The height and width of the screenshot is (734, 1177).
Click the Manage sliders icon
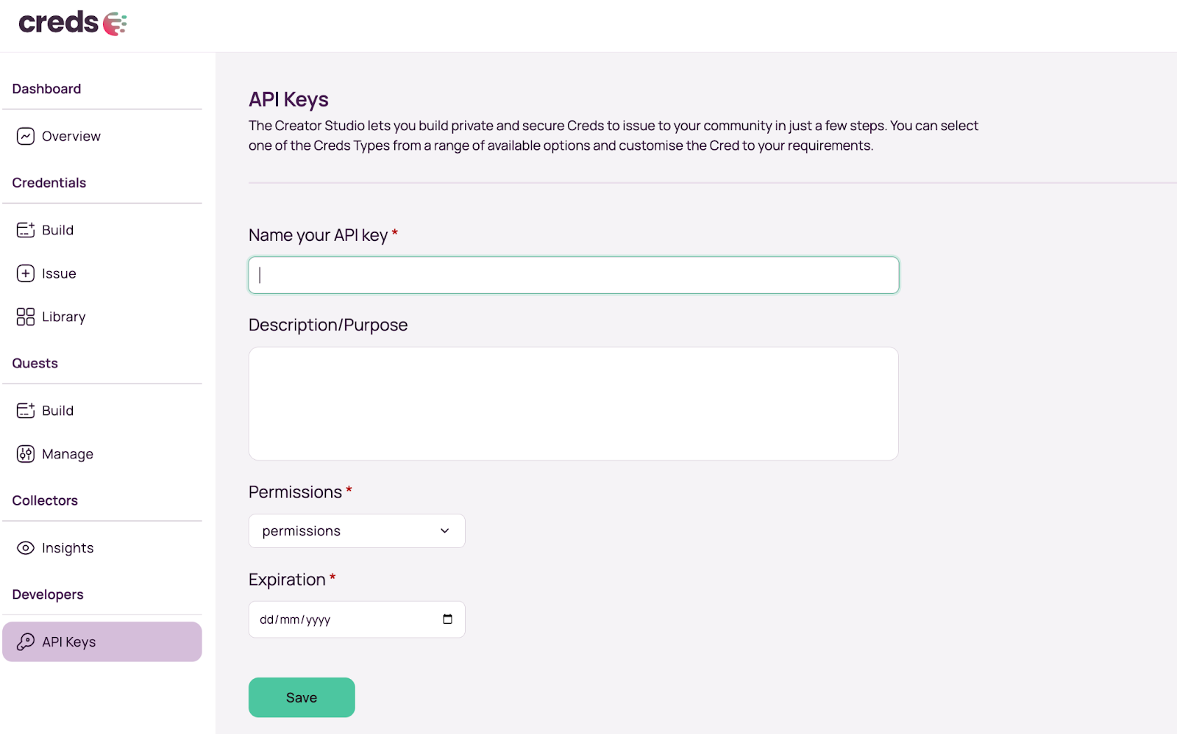(26, 454)
